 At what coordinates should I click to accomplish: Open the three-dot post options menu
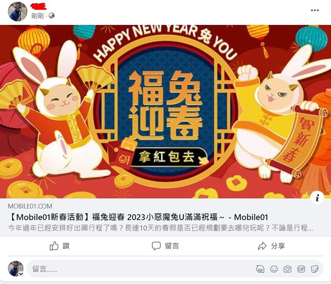tap(314, 10)
